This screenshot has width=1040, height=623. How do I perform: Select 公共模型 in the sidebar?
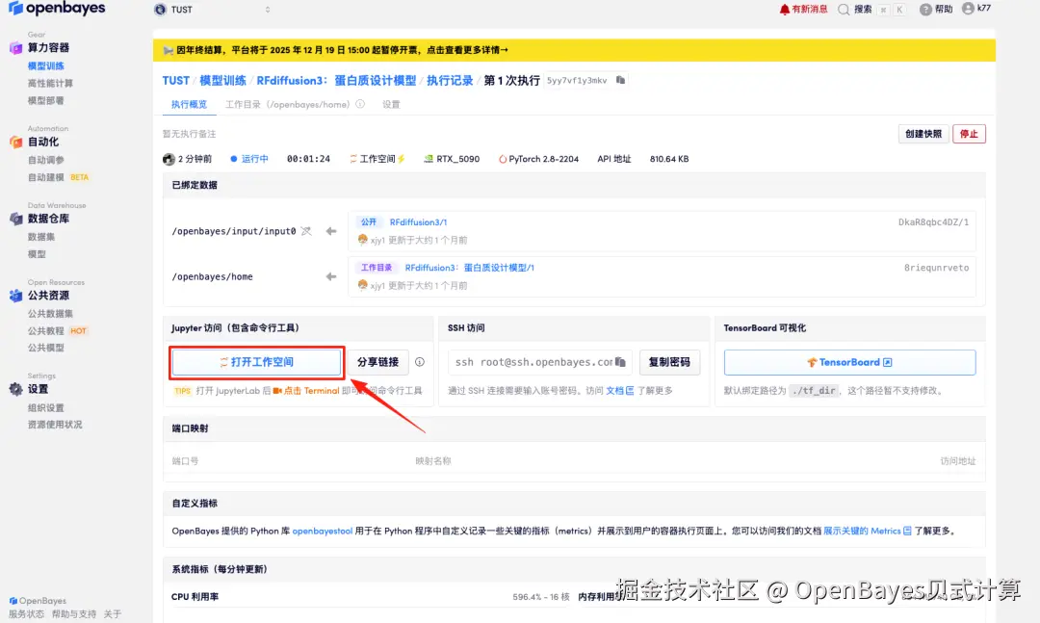(46, 348)
